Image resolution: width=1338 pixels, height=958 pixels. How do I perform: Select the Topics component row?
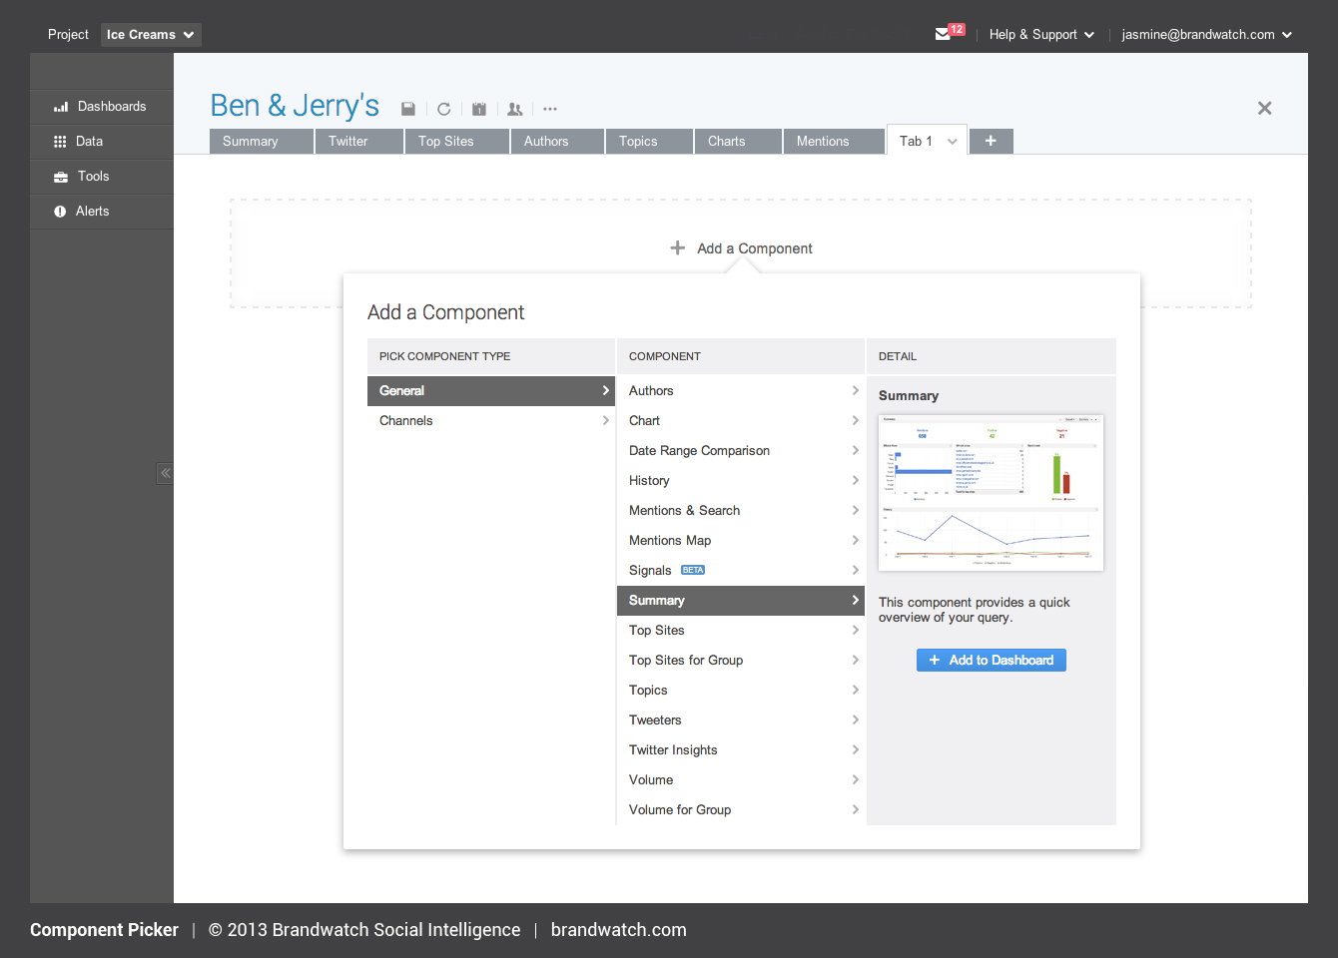point(740,691)
